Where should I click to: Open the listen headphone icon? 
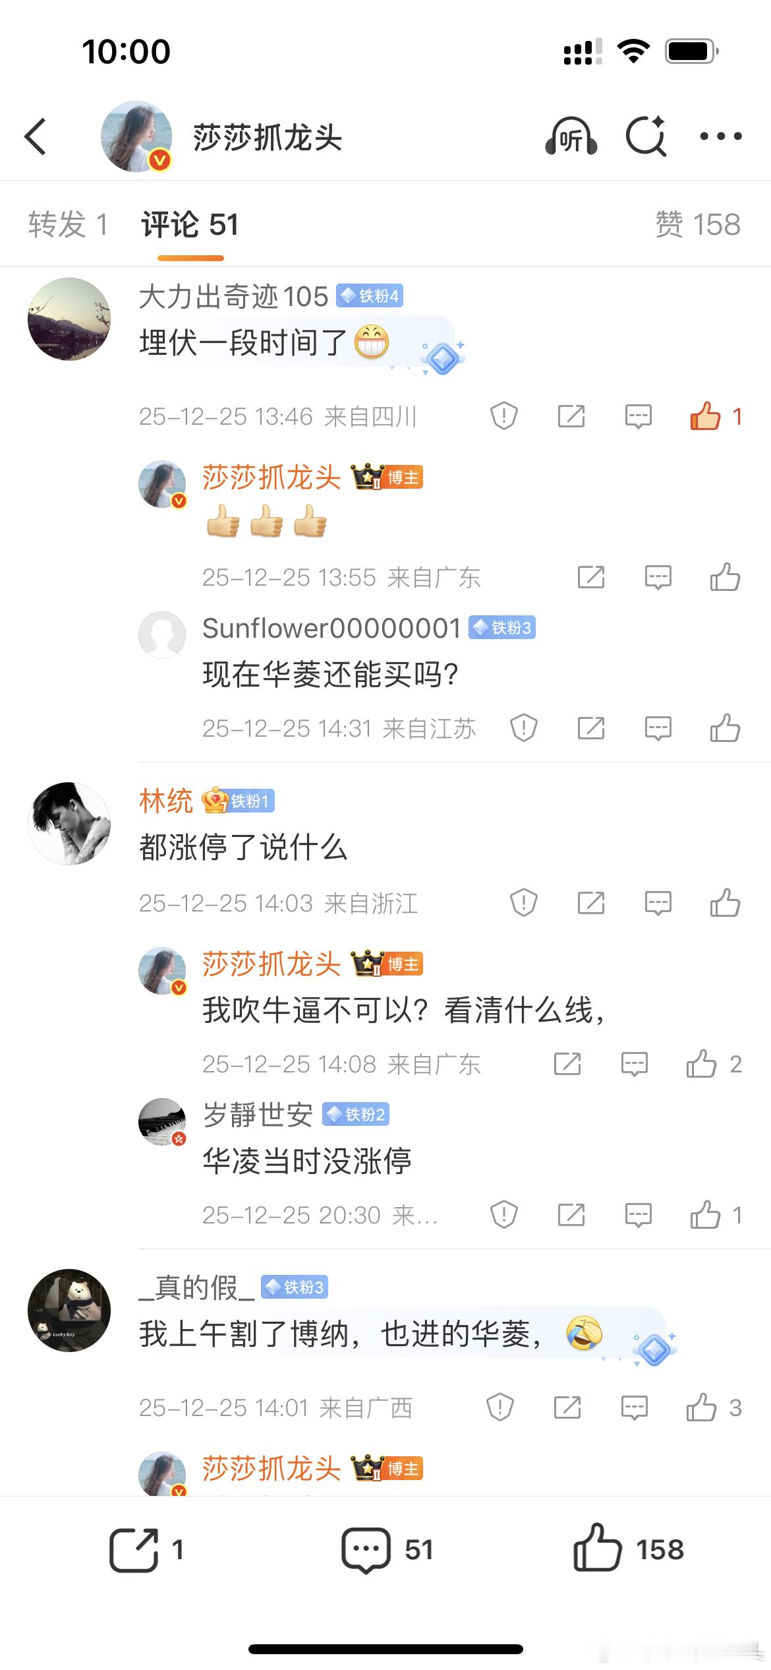click(x=571, y=136)
